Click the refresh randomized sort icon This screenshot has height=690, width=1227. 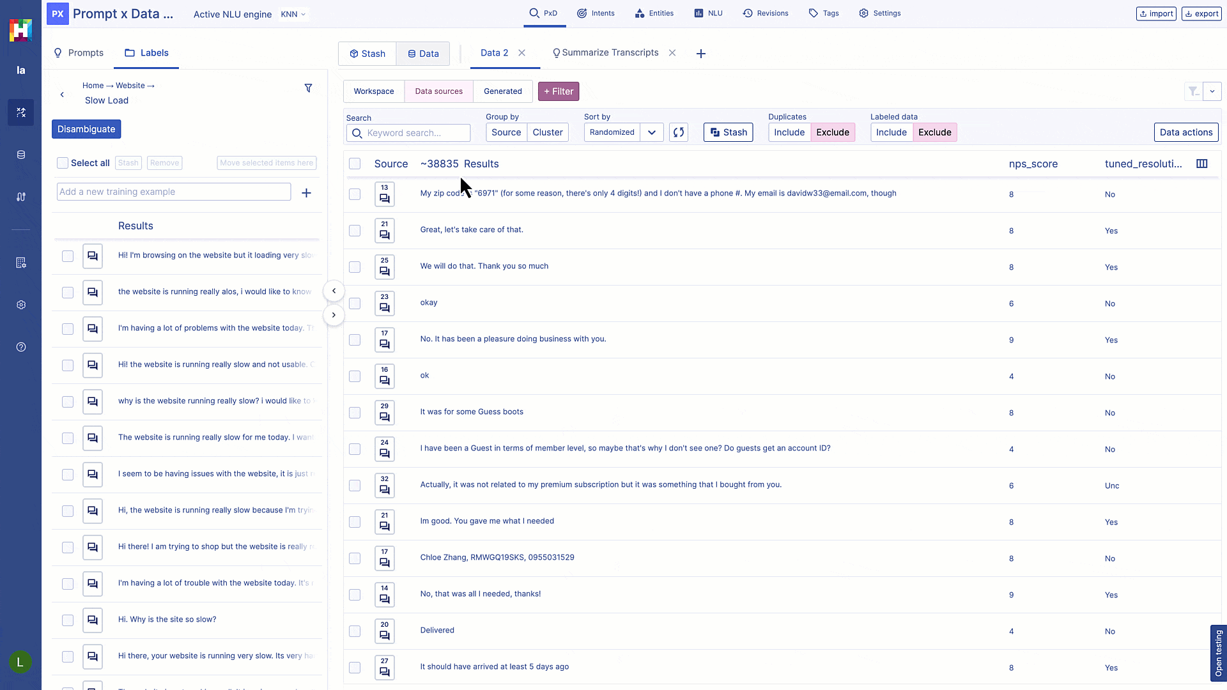coord(678,132)
